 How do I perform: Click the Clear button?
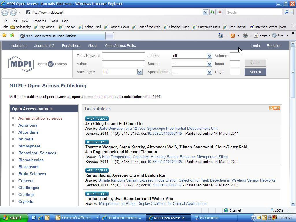pos(255,63)
